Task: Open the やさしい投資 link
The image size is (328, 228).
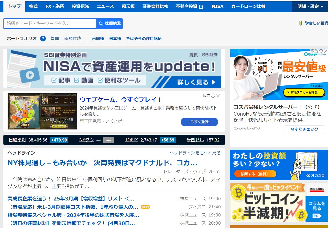Action: pyautogui.click(x=316, y=23)
